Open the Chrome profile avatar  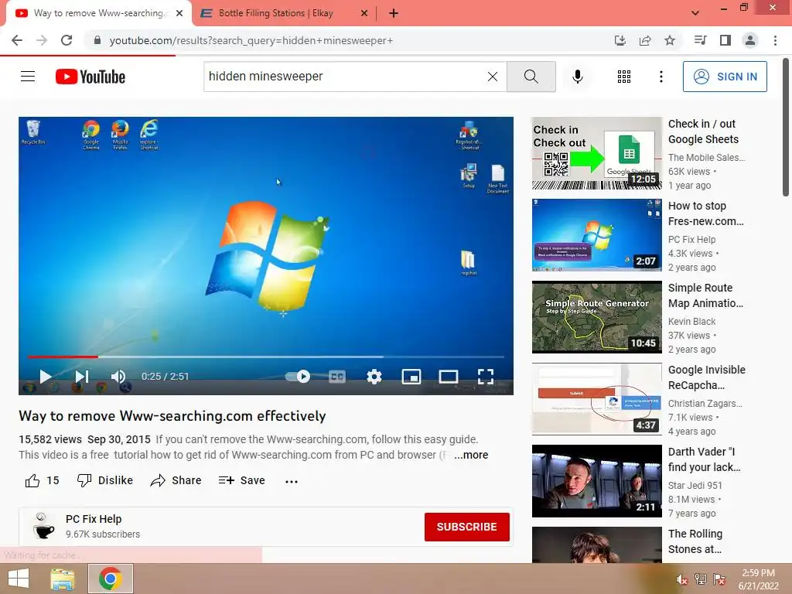[x=750, y=40]
